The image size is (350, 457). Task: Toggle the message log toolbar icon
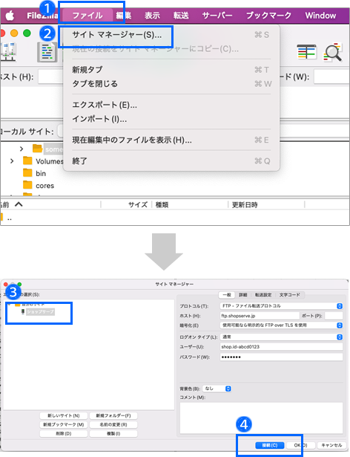pyautogui.click(x=47, y=52)
